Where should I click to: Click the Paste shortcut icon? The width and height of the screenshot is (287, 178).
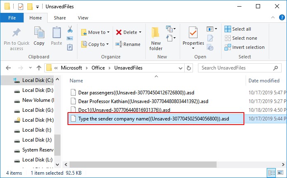coord(70,47)
